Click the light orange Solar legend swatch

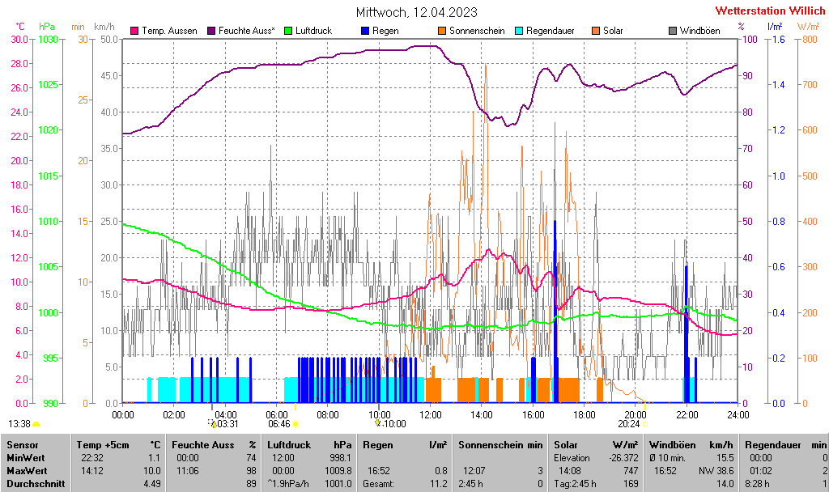(596, 31)
